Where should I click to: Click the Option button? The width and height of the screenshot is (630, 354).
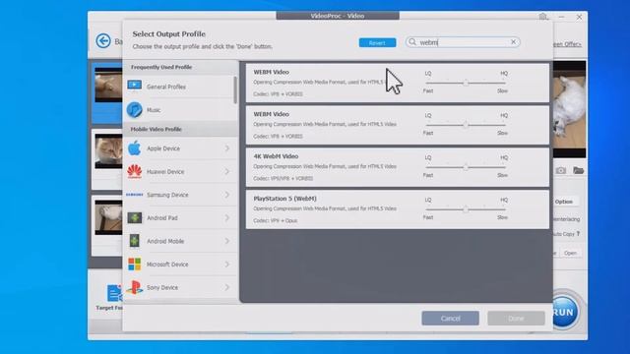(564, 202)
